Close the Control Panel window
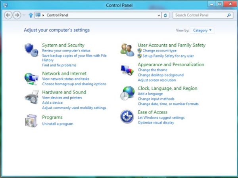 pos(230,4)
